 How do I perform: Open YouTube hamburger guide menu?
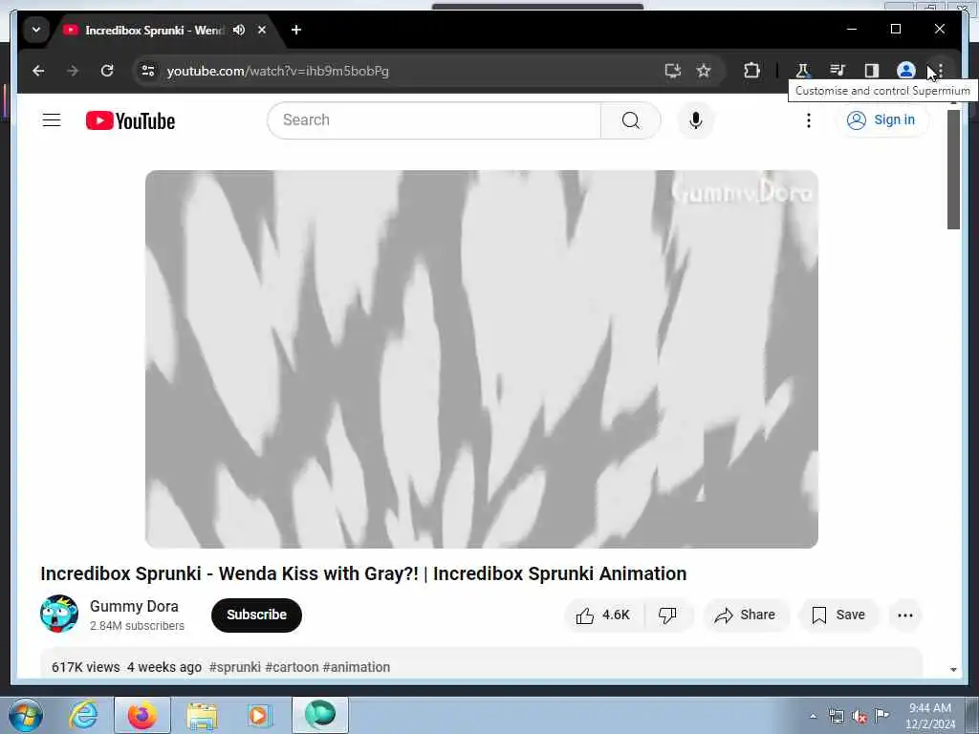pos(52,119)
